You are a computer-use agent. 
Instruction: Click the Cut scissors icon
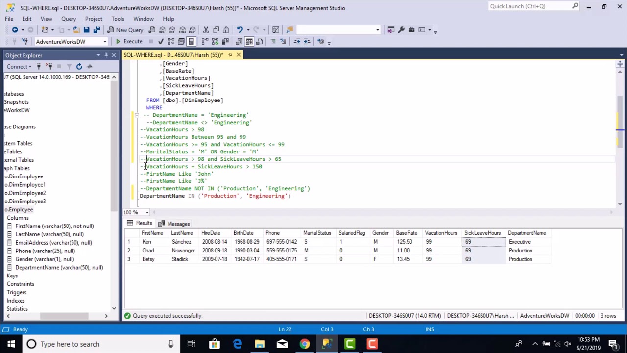tap(206, 30)
